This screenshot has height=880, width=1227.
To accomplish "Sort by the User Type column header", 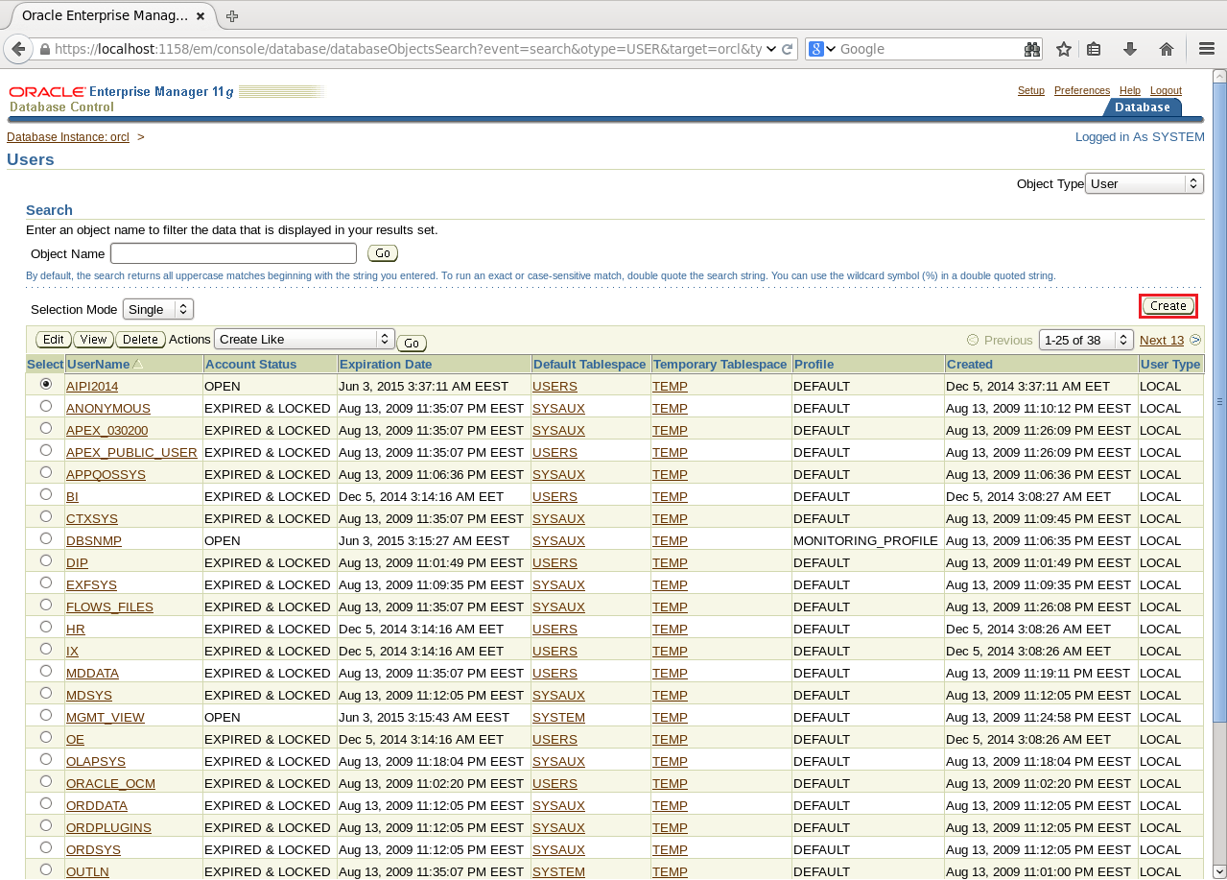I will pos(1170,365).
